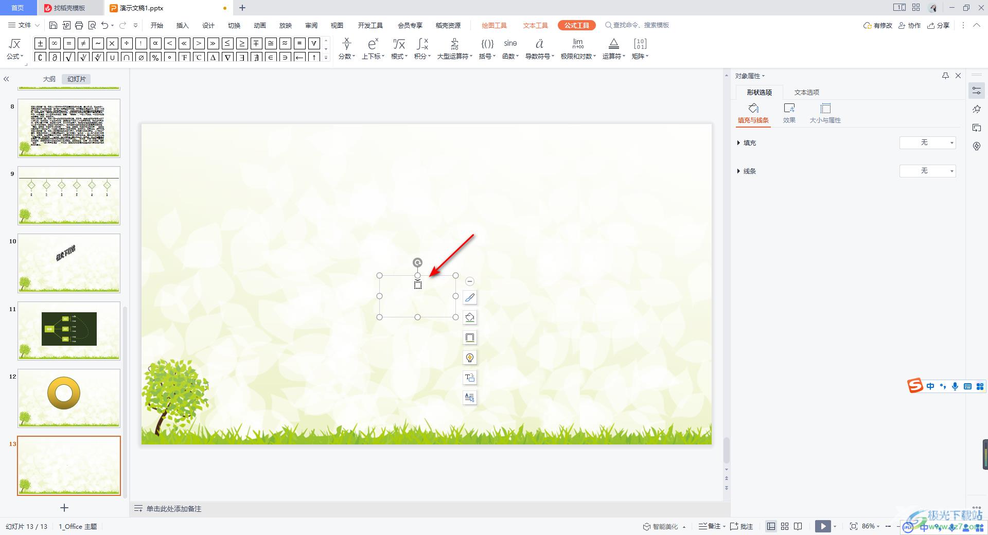Expand the 线条 section triangle
The width and height of the screenshot is (988, 535).
pyautogui.click(x=739, y=171)
